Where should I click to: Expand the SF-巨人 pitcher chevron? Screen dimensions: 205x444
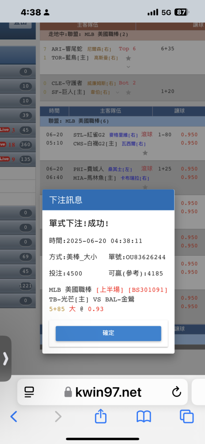[x=118, y=92]
